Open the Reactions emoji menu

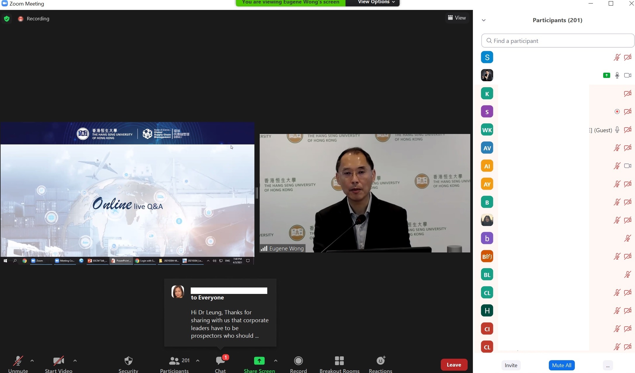(380, 361)
